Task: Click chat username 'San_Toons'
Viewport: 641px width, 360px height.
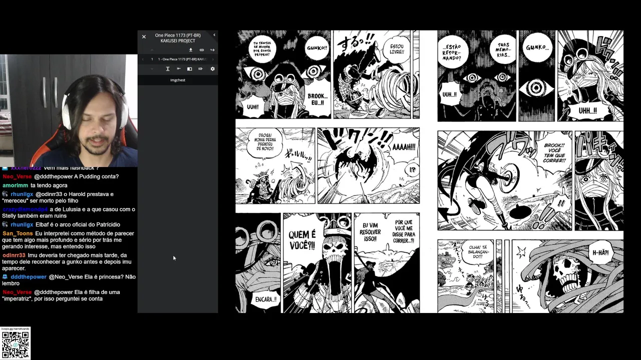Action: 18,233
